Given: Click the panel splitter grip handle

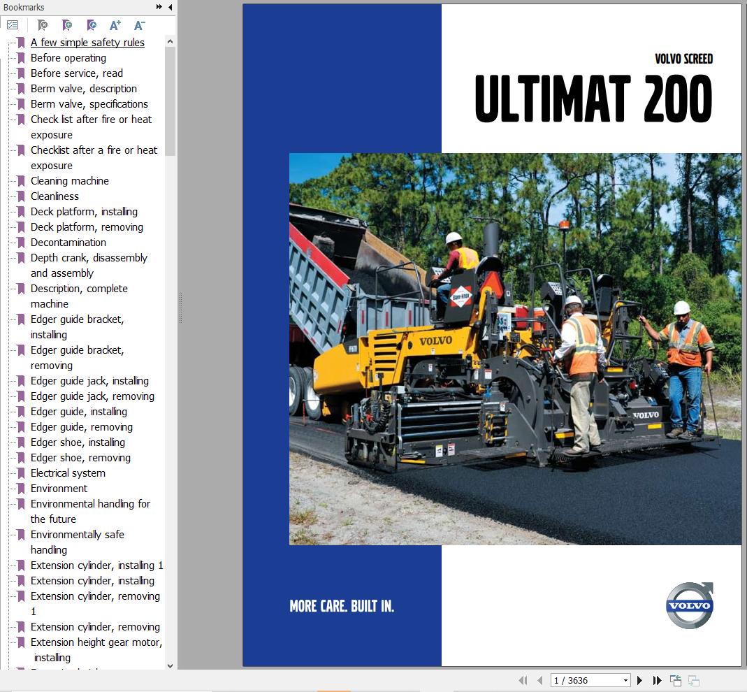Looking at the screenshot, I should click(x=180, y=308).
